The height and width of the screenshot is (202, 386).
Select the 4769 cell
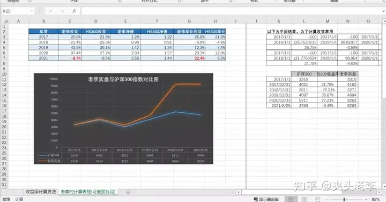pyautogui.click(x=304, y=105)
